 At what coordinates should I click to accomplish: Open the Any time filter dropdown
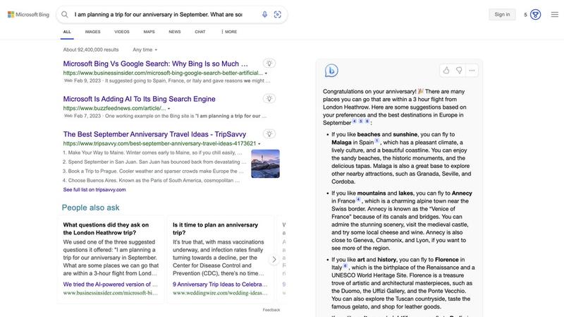tap(145, 49)
